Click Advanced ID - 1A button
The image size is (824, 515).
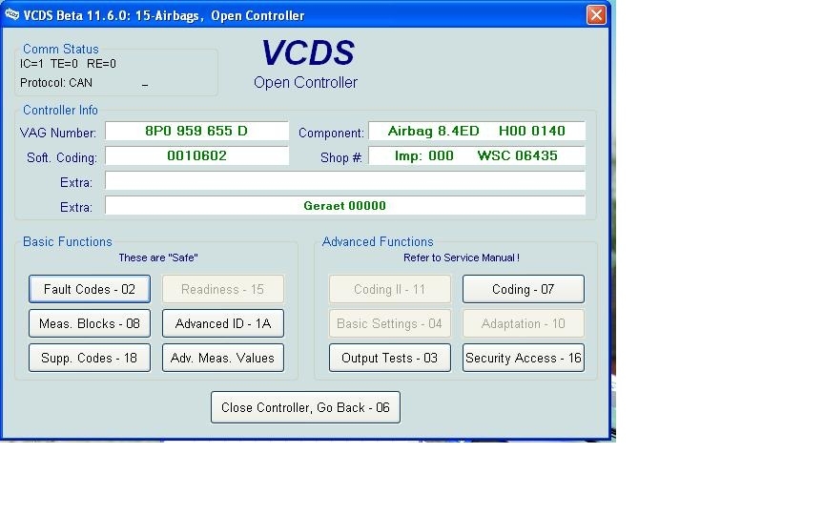(223, 323)
